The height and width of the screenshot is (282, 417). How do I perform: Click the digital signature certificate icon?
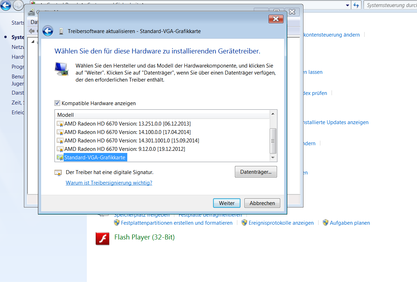point(58,173)
